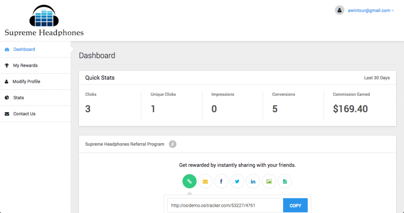View the Stats section

point(35,98)
